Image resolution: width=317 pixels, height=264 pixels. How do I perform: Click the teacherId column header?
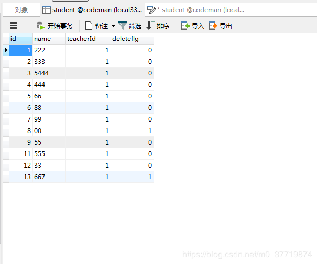[x=88, y=39]
